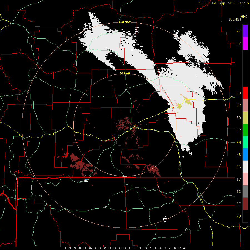The image size is (250, 250).
Task: Click the BI legend label
Action: point(238,204)
